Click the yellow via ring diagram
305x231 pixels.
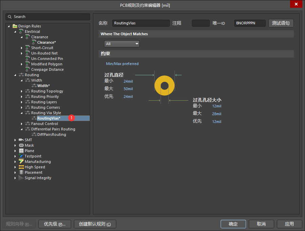165,86
